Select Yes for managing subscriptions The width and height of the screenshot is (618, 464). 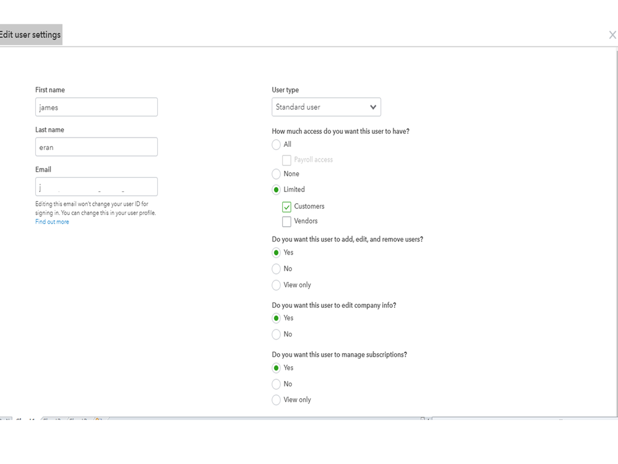(x=276, y=367)
